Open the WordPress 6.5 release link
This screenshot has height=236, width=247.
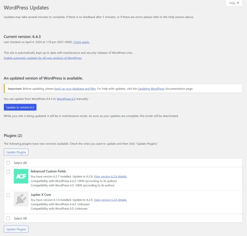point(66,99)
